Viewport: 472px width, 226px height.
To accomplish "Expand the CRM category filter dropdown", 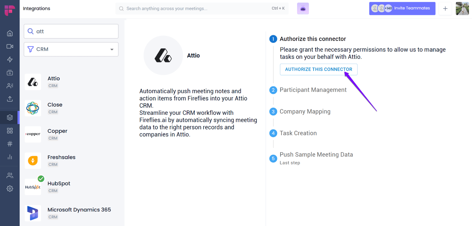I will (71, 49).
